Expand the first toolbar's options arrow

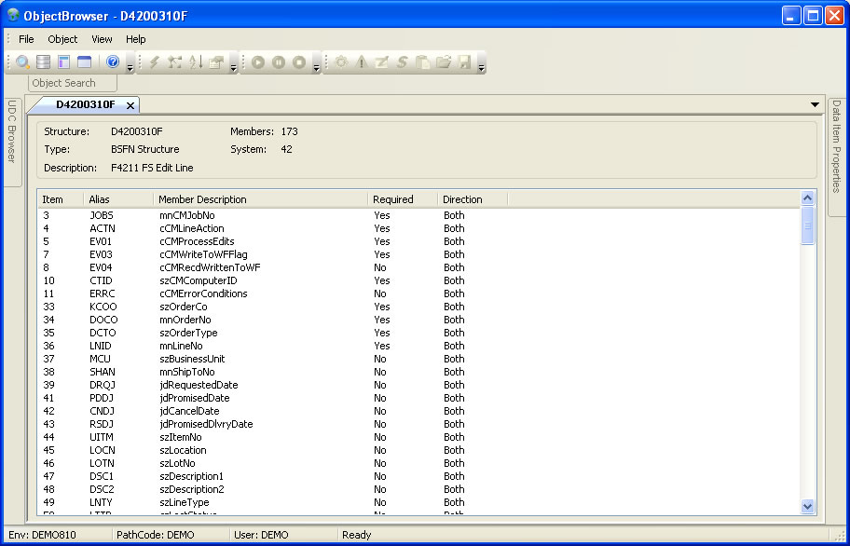[130, 65]
